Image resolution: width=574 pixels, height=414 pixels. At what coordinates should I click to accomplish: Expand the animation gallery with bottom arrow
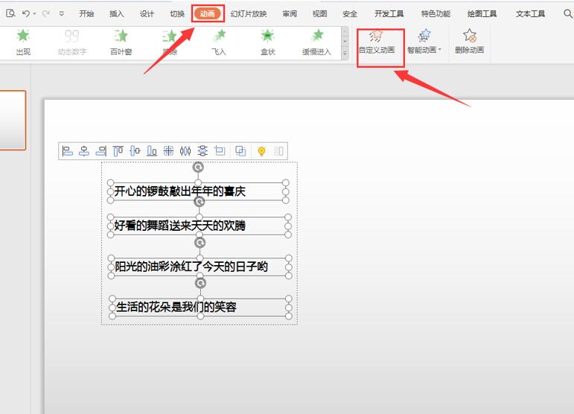tap(345, 54)
